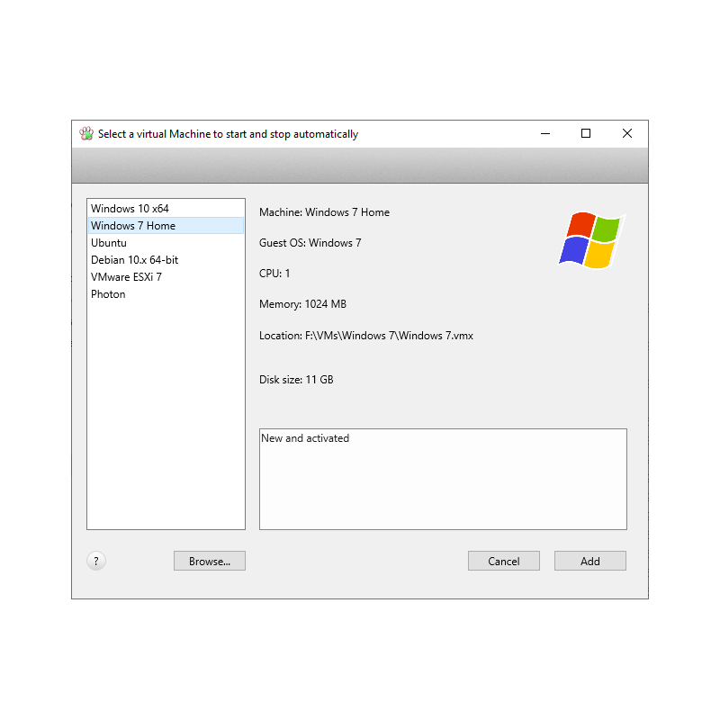Select the Windows 7 Home entry

133,226
